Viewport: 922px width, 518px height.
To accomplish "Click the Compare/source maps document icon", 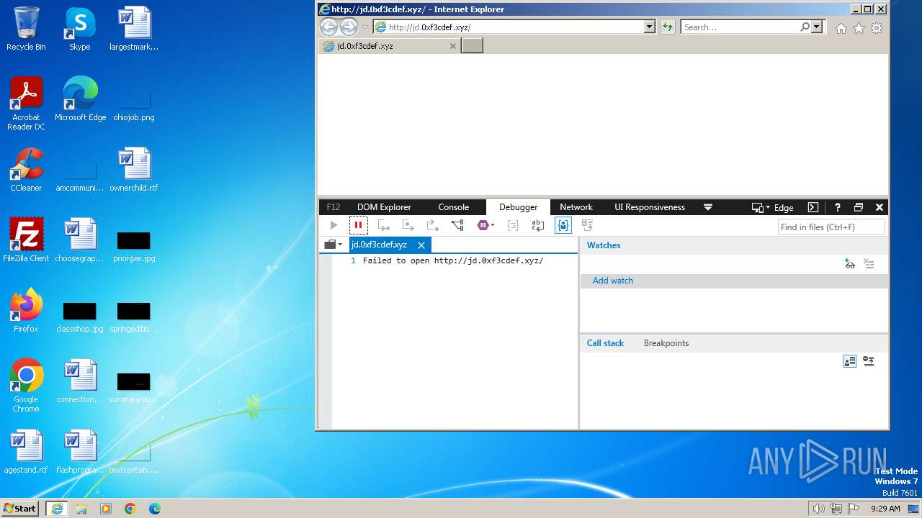I will [588, 225].
